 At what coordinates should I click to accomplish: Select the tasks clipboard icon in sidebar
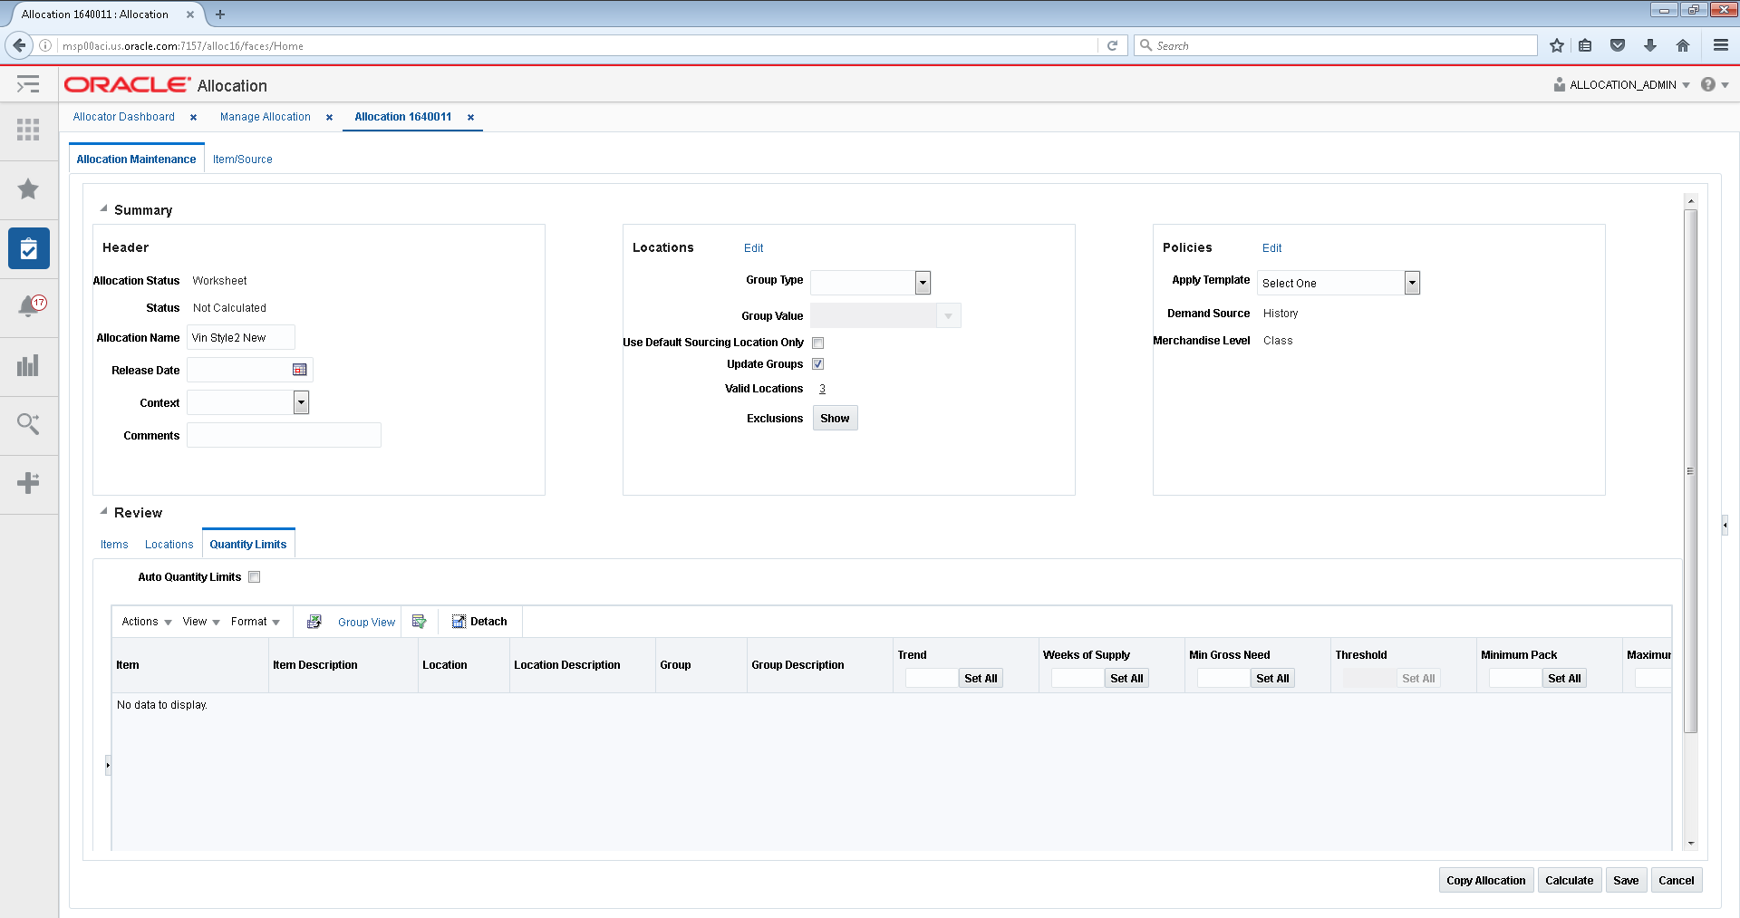coord(28,248)
